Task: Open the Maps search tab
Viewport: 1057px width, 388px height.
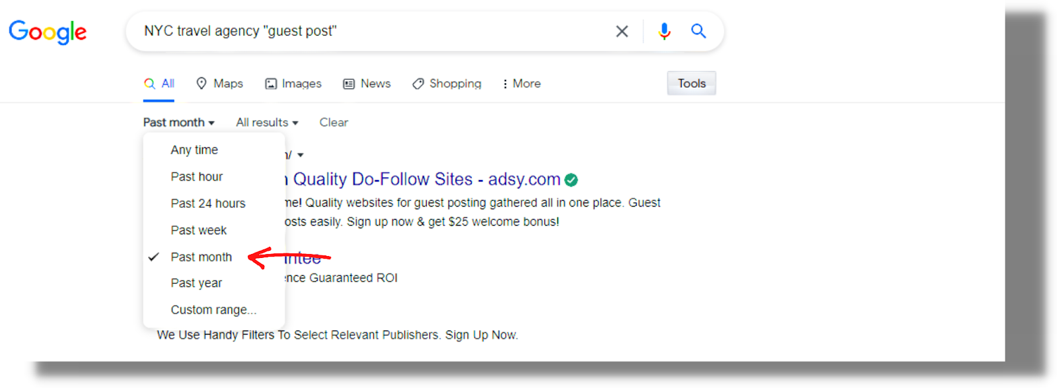Action: [220, 84]
